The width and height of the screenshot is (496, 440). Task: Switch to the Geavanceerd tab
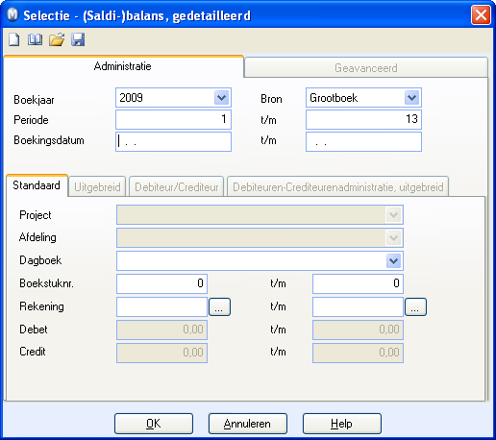tap(366, 68)
